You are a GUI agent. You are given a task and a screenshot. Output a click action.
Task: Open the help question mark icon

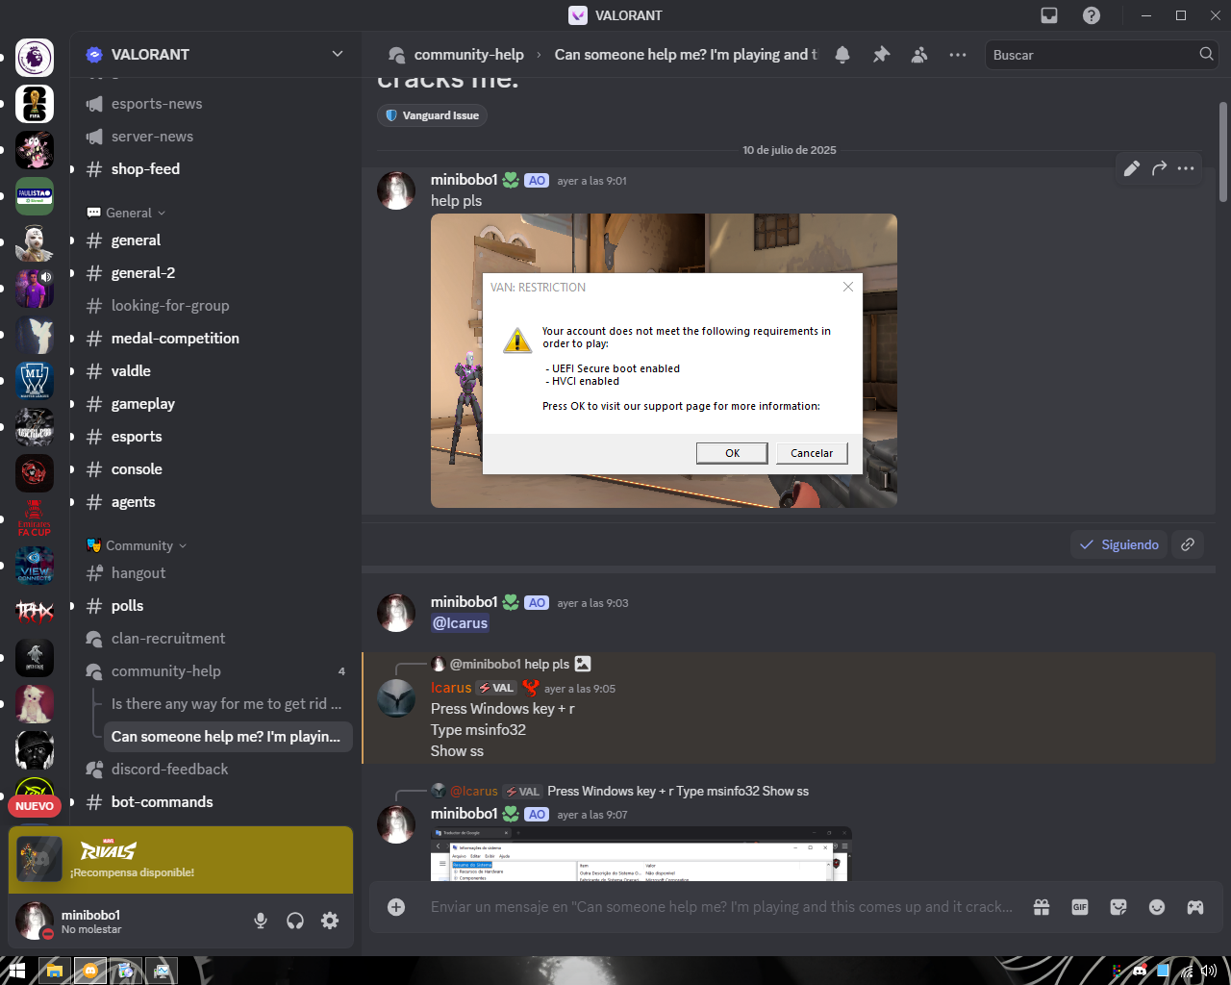1092,15
